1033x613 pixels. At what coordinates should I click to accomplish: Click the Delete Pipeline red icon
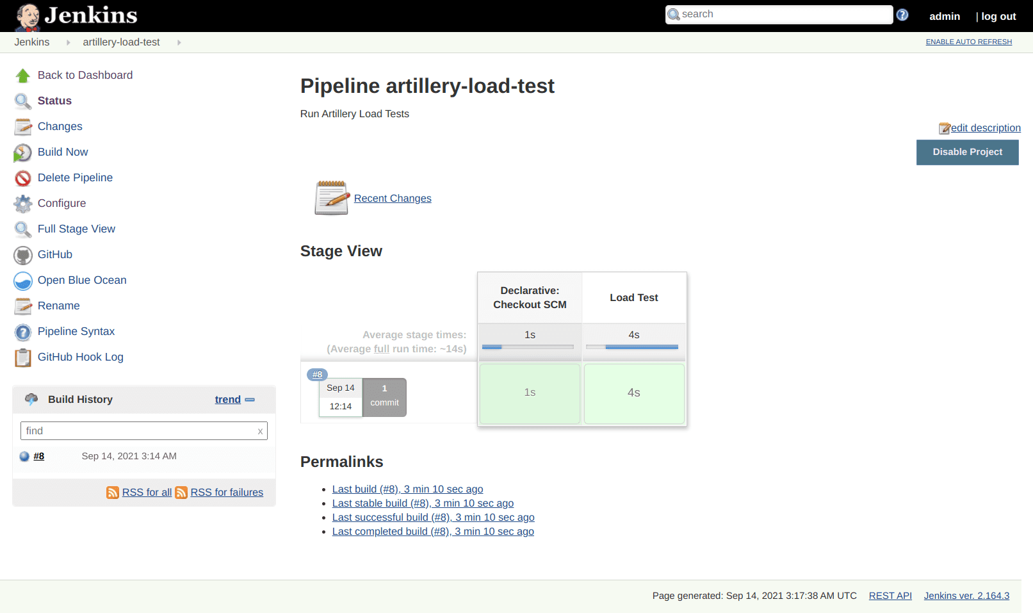23,178
